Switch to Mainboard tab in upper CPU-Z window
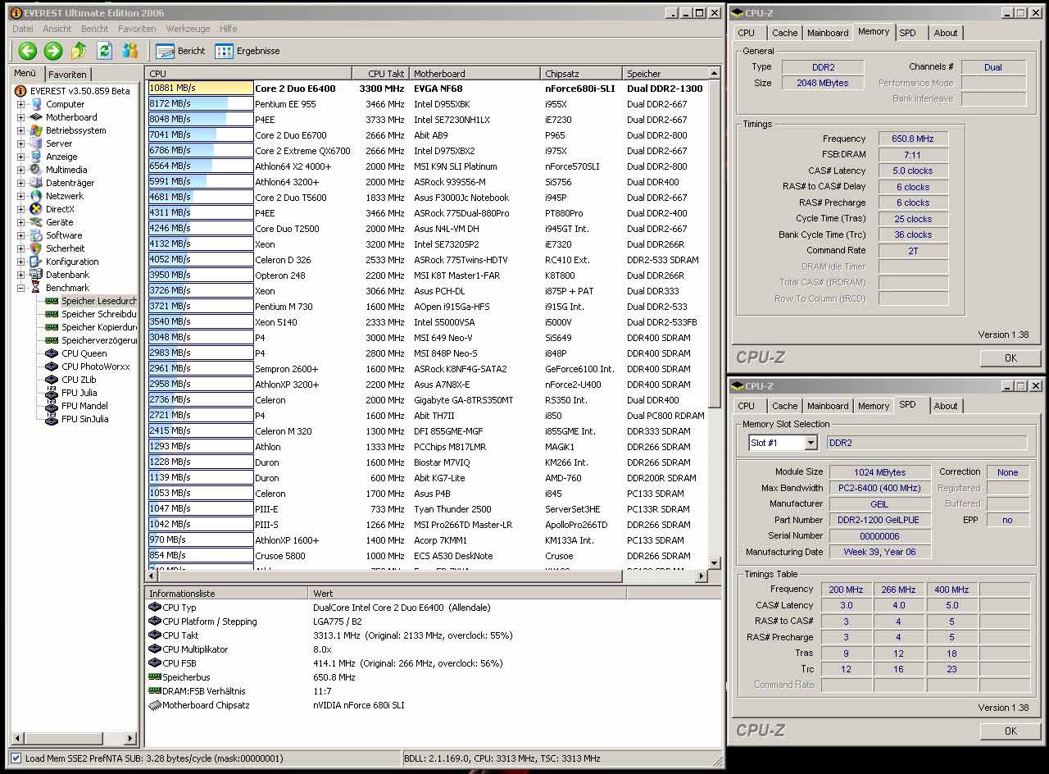This screenshot has width=1049, height=774. tap(828, 33)
